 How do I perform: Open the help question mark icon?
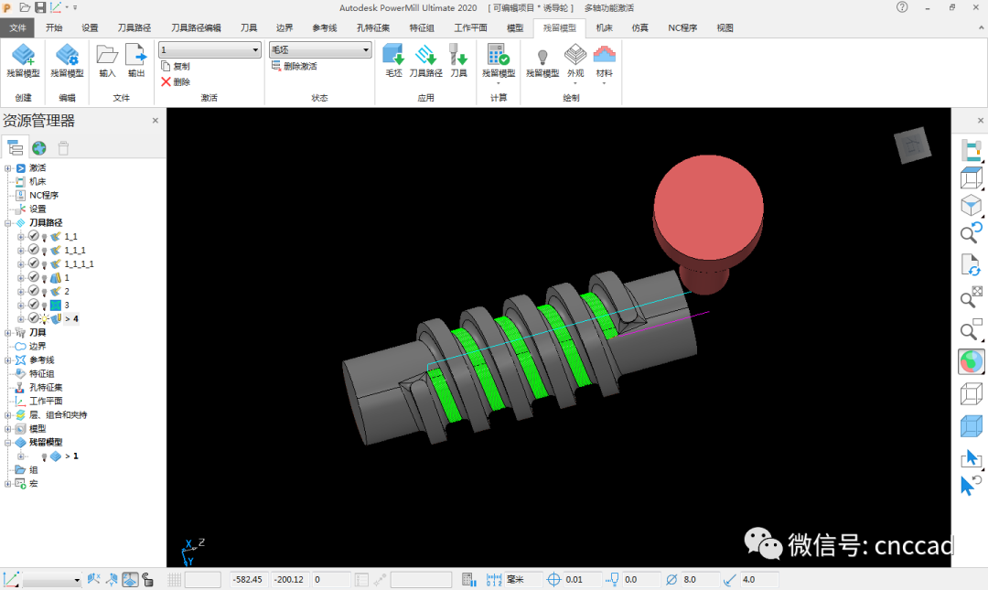(x=902, y=7)
